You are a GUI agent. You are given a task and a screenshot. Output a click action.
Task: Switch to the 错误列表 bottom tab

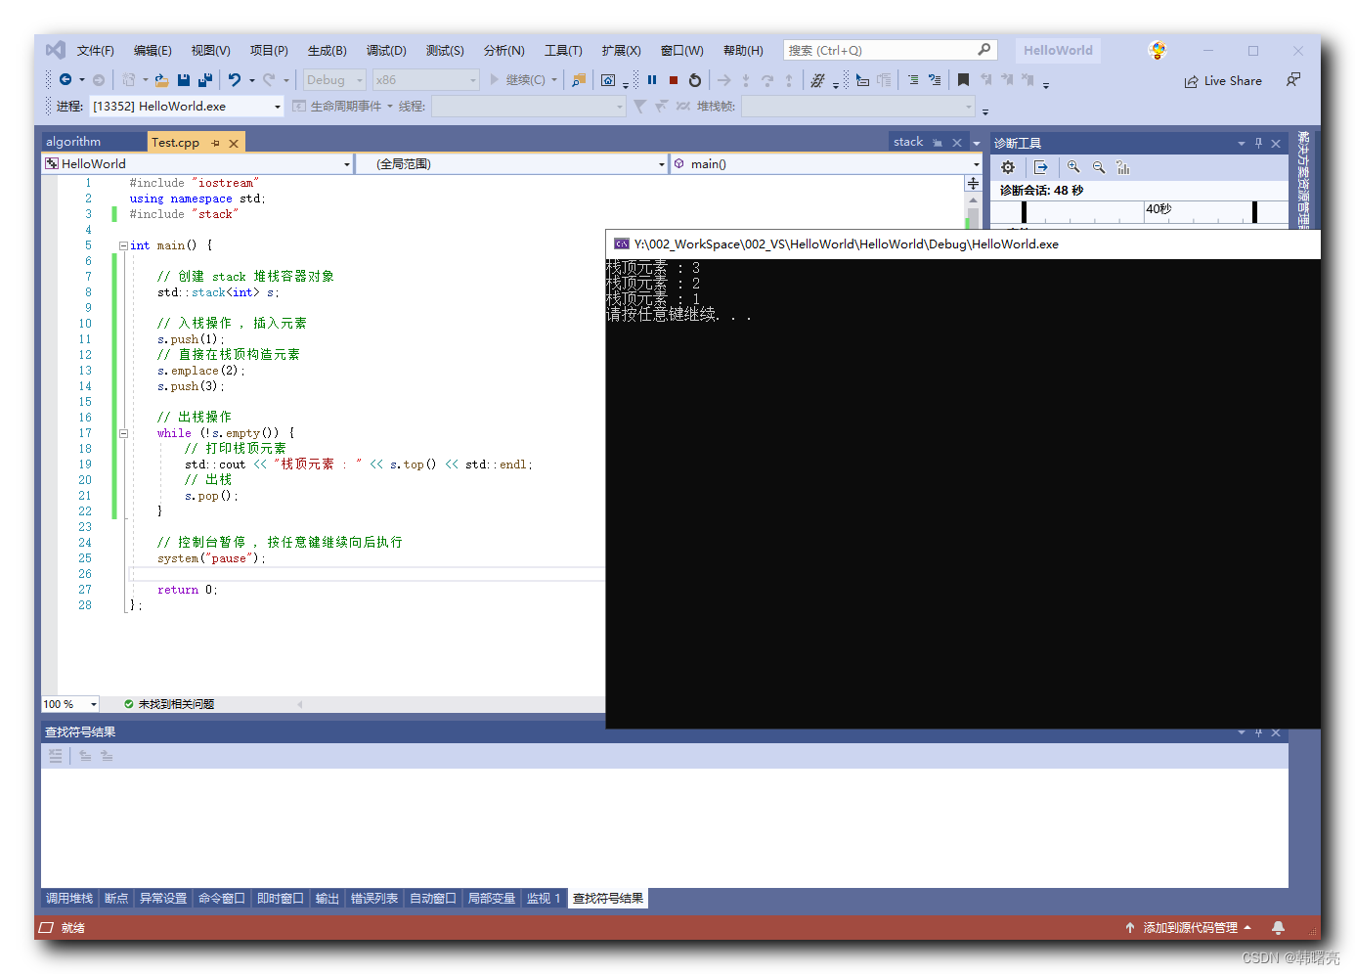pos(374,899)
